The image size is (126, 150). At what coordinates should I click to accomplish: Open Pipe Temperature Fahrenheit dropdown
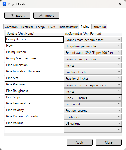click(93, 104)
